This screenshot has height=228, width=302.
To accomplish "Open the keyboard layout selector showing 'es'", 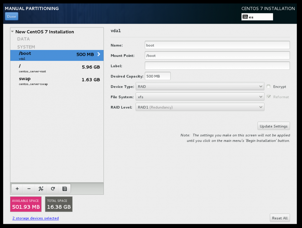I will coord(257,17).
